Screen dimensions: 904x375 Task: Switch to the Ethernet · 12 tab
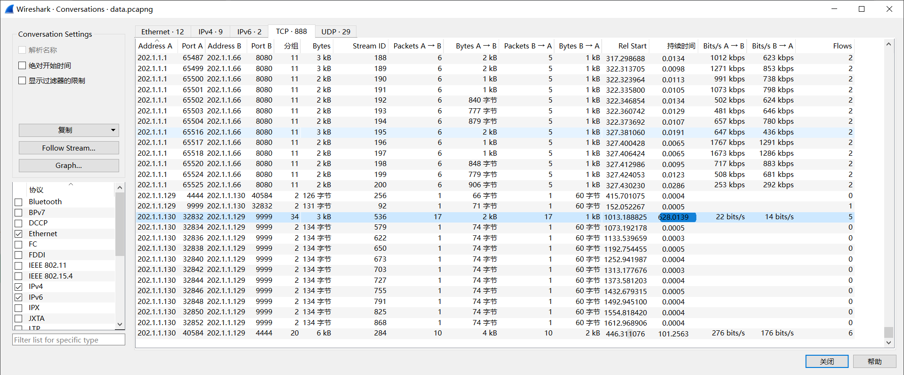[162, 32]
